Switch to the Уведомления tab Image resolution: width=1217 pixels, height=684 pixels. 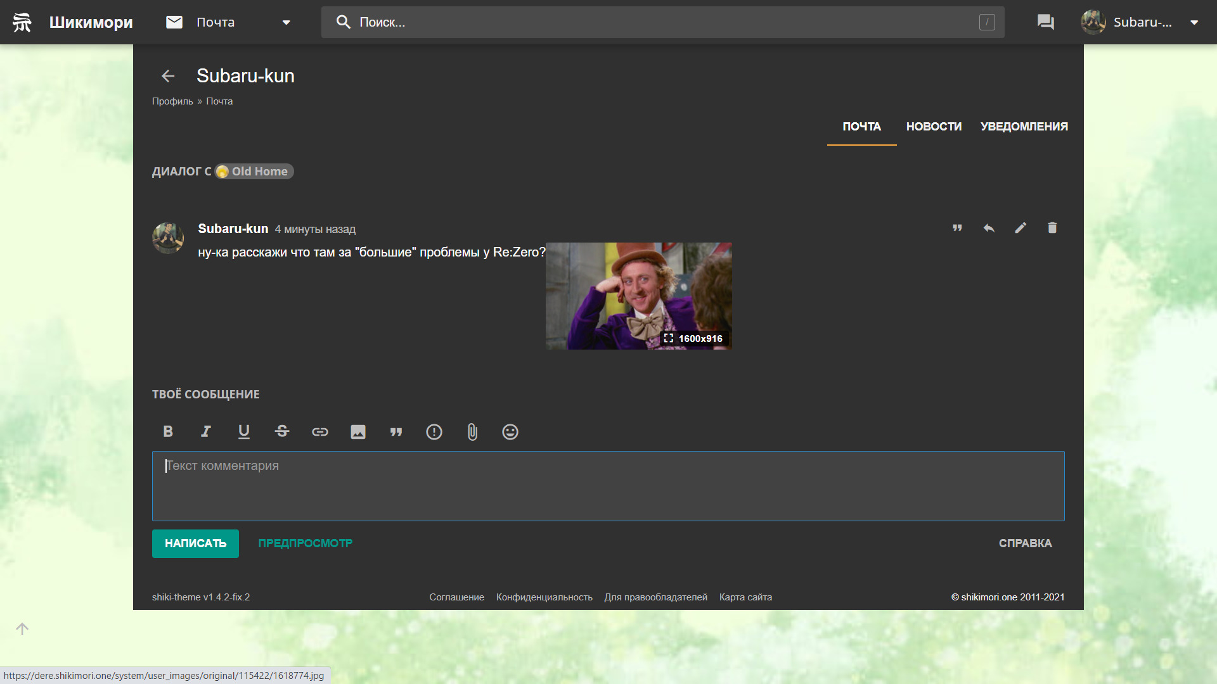[1024, 127]
